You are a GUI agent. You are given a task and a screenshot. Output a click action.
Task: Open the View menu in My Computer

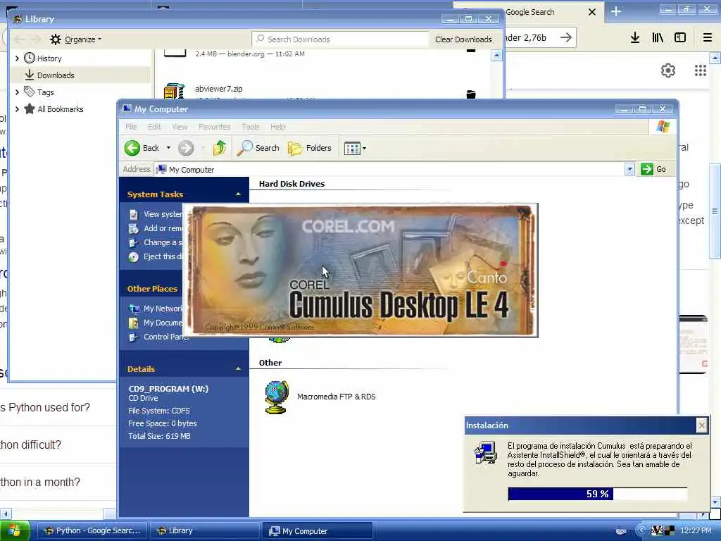180,127
